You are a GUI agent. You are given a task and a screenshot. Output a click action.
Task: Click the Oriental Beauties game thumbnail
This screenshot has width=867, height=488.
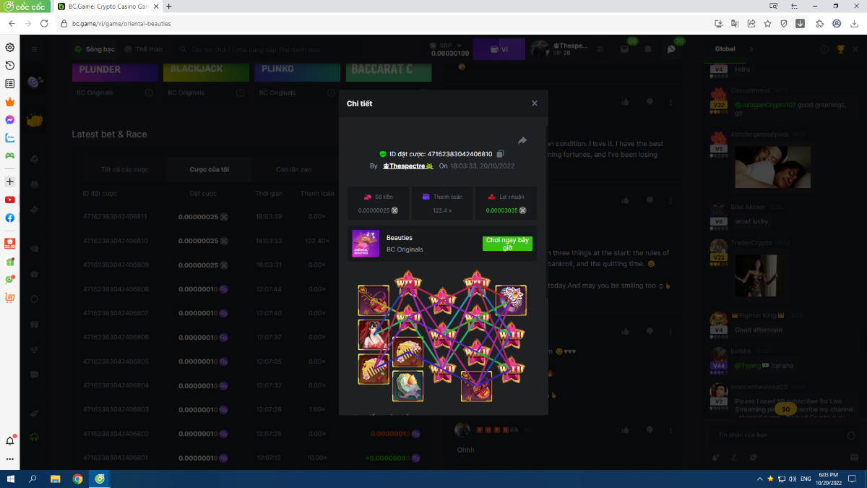[x=366, y=244]
